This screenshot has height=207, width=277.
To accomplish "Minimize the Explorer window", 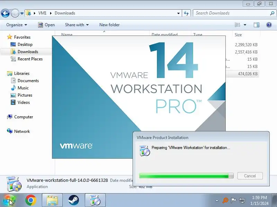I will tap(248, 4).
